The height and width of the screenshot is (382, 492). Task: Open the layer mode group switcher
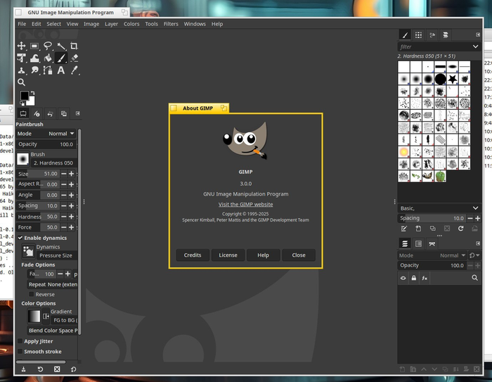pyautogui.click(x=474, y=255)
